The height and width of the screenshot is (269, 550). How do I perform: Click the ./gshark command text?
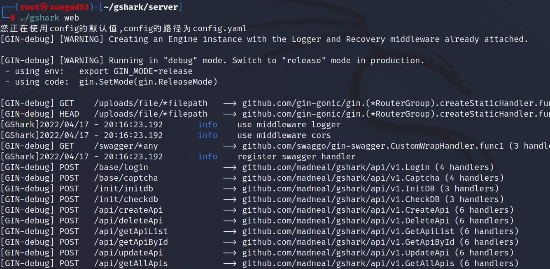(x=40, y=18)
